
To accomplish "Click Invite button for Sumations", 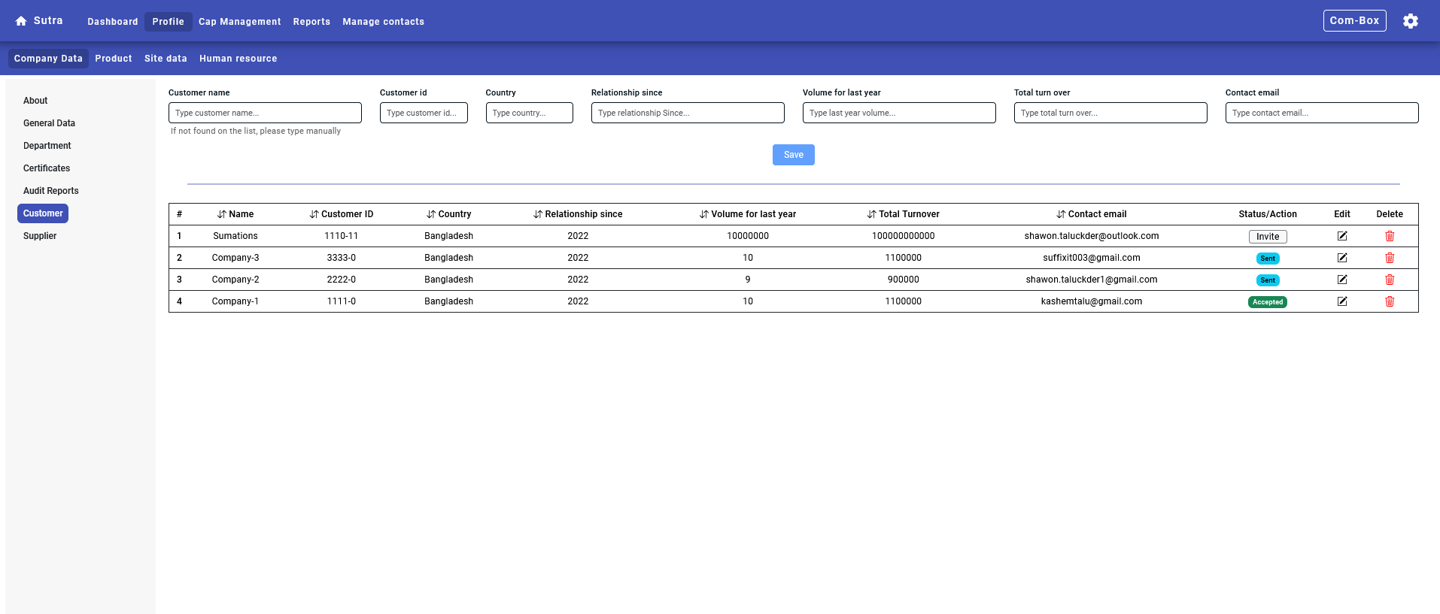I will coord(1267,237).
